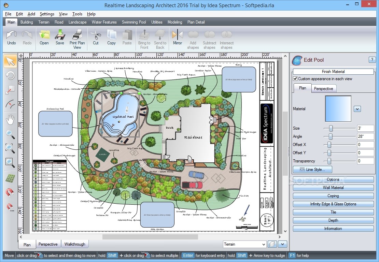Select the zoom magnifier tool
The image size is (379, 262).
10,134
